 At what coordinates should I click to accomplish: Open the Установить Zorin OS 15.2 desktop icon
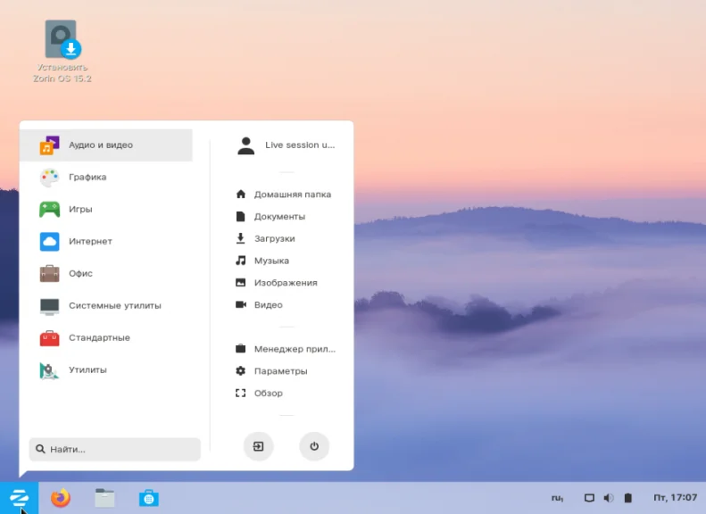(x=62, y=51)
